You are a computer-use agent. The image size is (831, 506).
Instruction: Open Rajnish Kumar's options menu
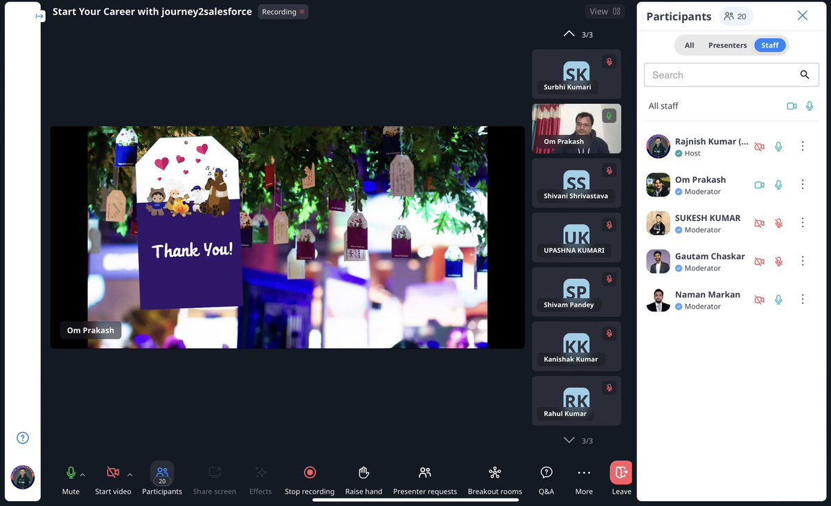[803, 146]
